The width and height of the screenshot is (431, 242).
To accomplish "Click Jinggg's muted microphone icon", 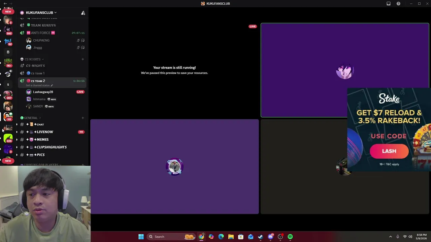I will click(x=78, y=48).
